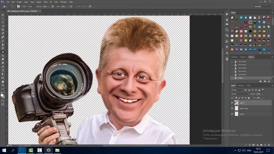Open layer blend mode Normal dropdown
Image resolution: width=274 pixels, height=154 pixels.
click(239, 94)
